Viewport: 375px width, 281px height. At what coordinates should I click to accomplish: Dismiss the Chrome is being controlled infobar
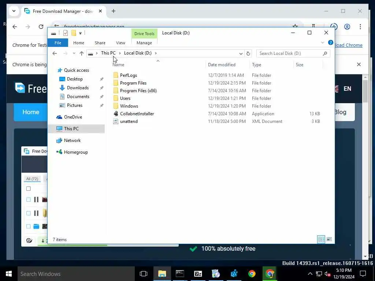359,64
